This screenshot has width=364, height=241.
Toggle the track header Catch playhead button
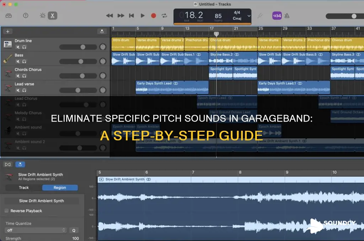pyautogui.click(x=102, y=32)
